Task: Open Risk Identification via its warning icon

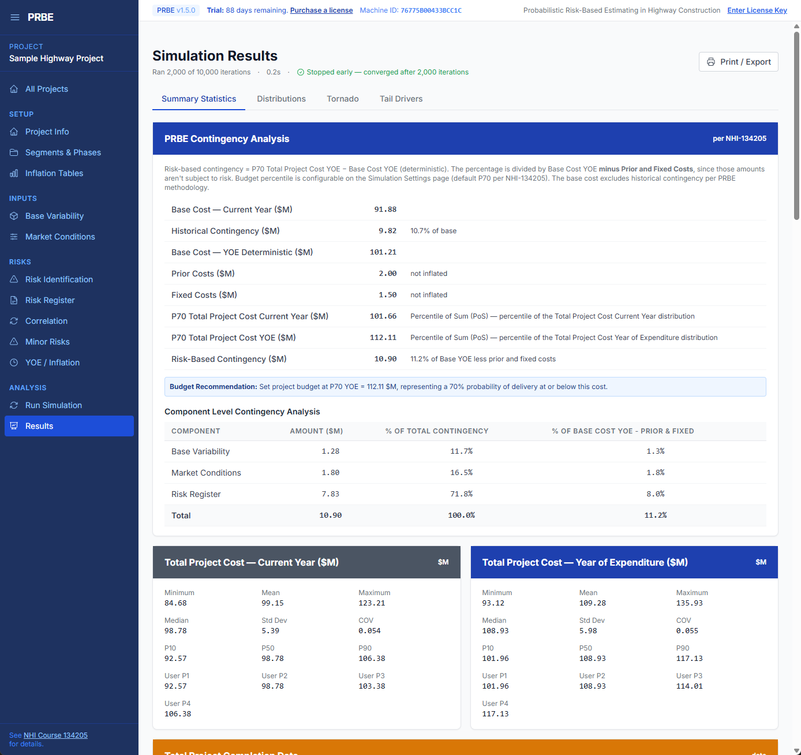Action: [x=14, y=279]
